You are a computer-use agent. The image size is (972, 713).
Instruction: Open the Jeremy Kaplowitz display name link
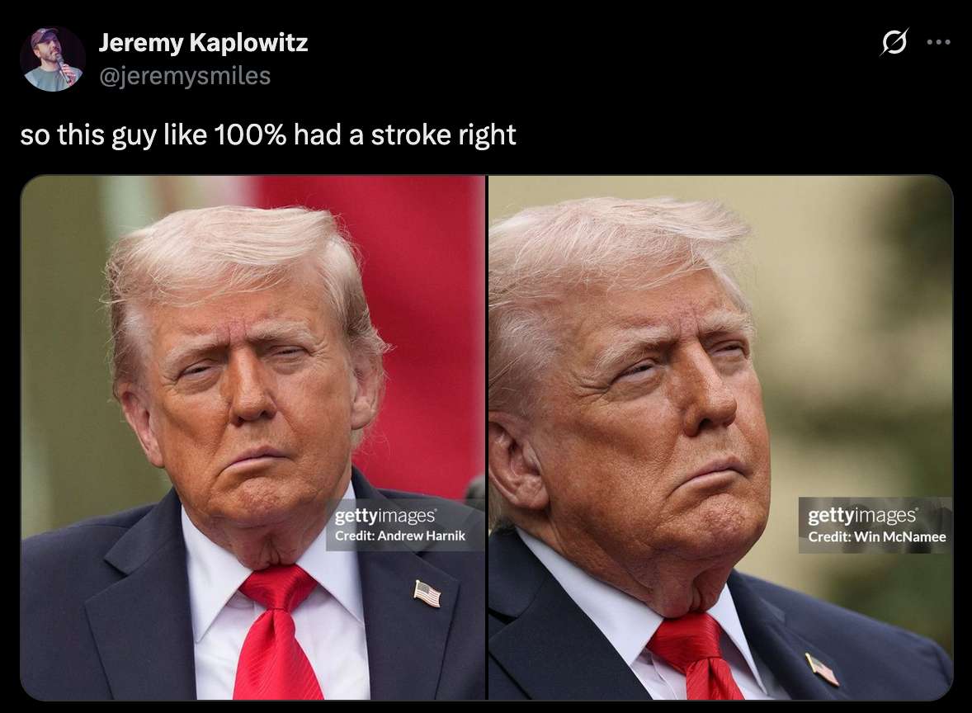tap(203, 42)
